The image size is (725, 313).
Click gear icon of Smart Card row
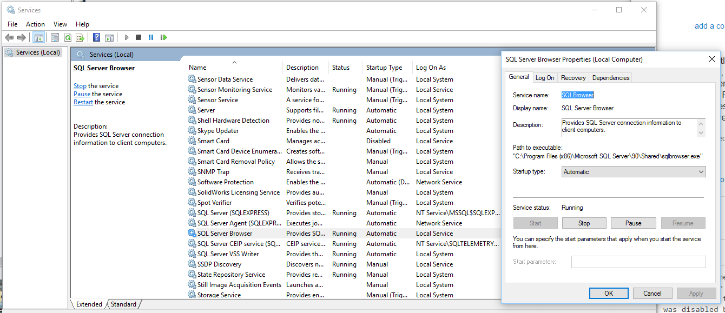(192, 141)
